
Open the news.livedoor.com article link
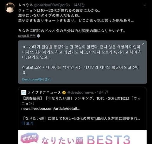(x=50, y=109)
